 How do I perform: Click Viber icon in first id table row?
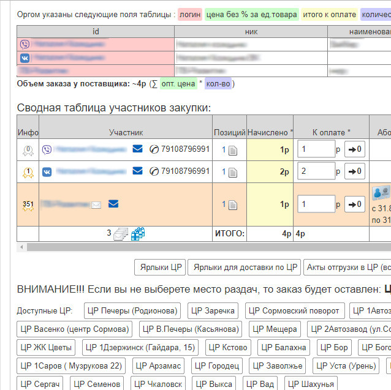click(25, 45)
